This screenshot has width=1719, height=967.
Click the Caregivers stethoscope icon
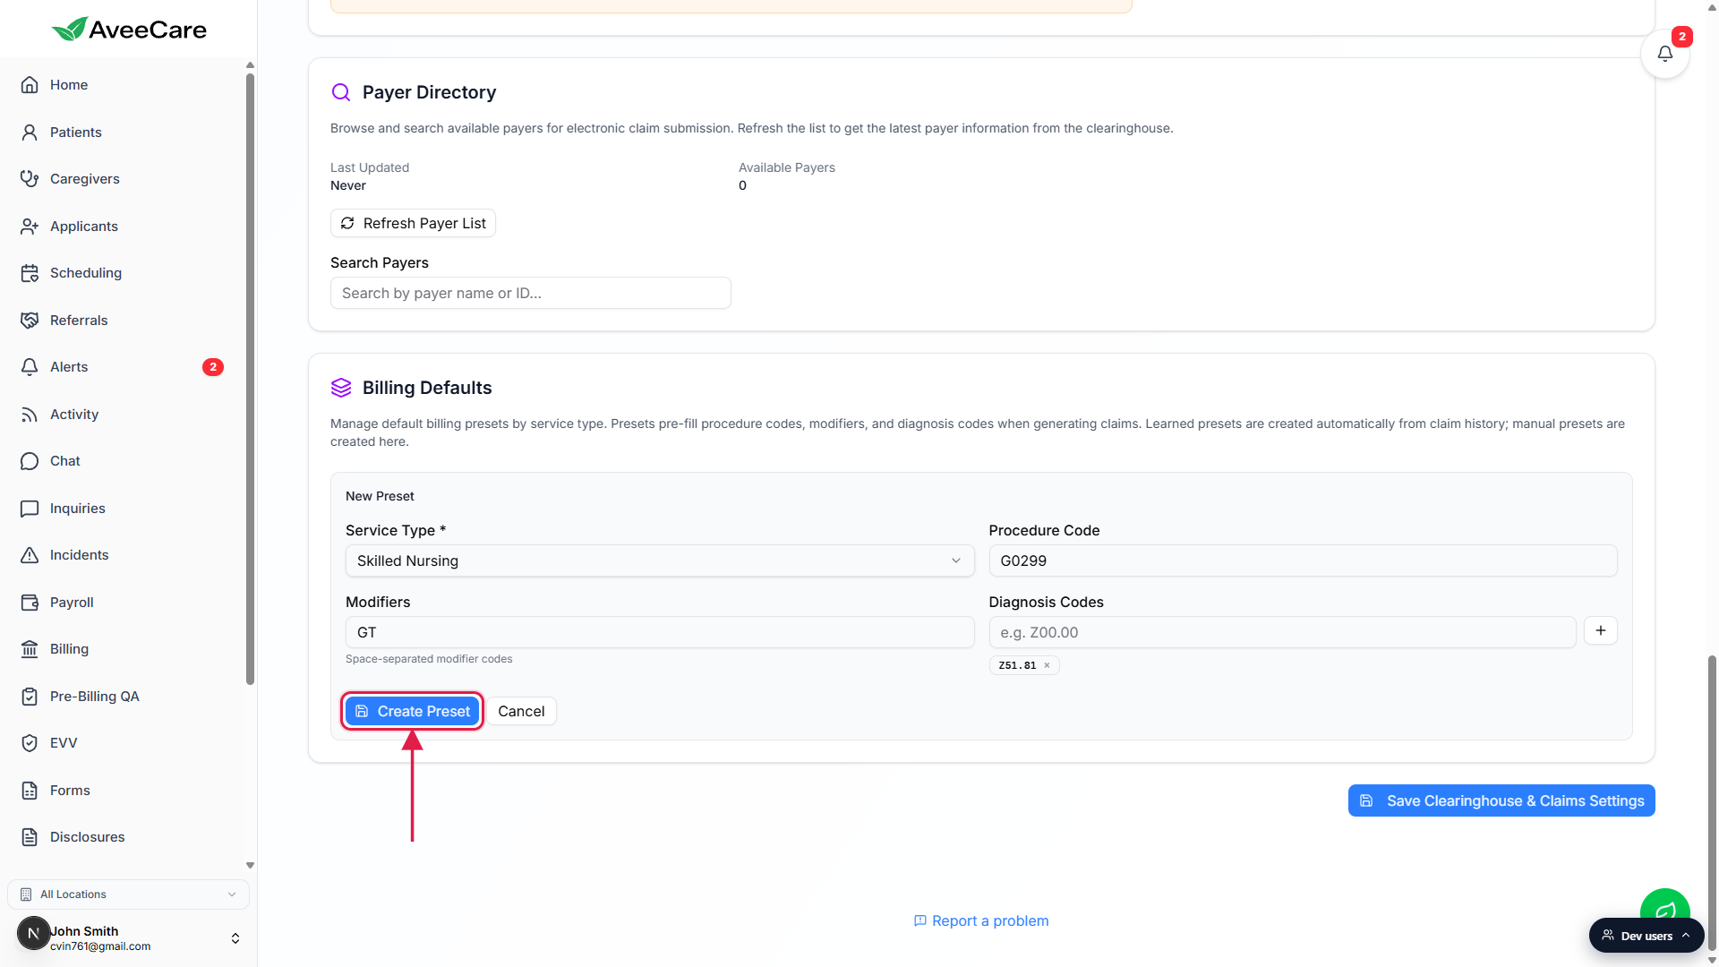click(30, 179)
